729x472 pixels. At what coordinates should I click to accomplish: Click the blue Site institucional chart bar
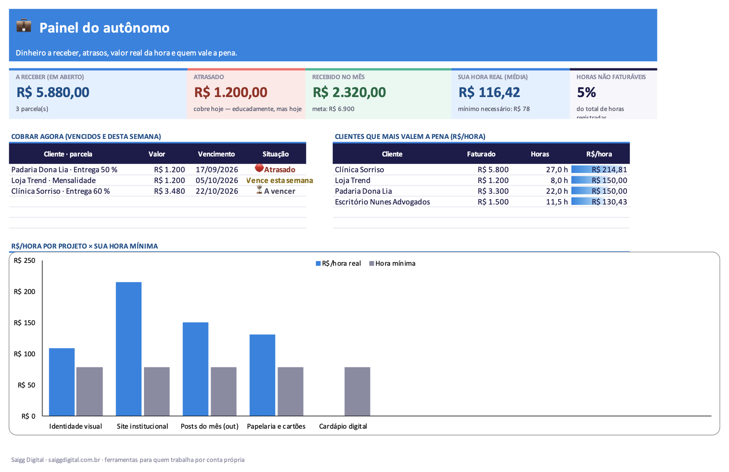click(x=128, y=349)
